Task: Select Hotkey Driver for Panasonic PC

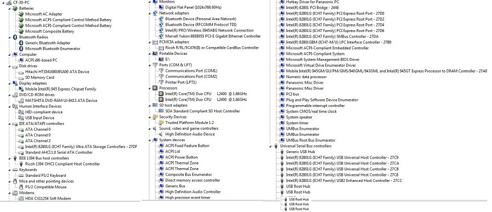Action: click(x=312, y=1)
